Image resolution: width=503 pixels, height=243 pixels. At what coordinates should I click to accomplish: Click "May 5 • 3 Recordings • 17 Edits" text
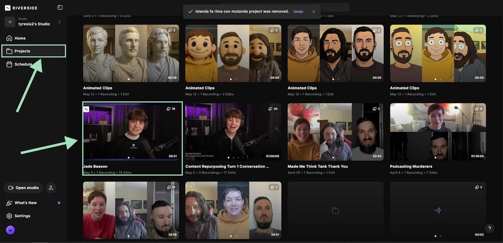click(x=211, y=173)
